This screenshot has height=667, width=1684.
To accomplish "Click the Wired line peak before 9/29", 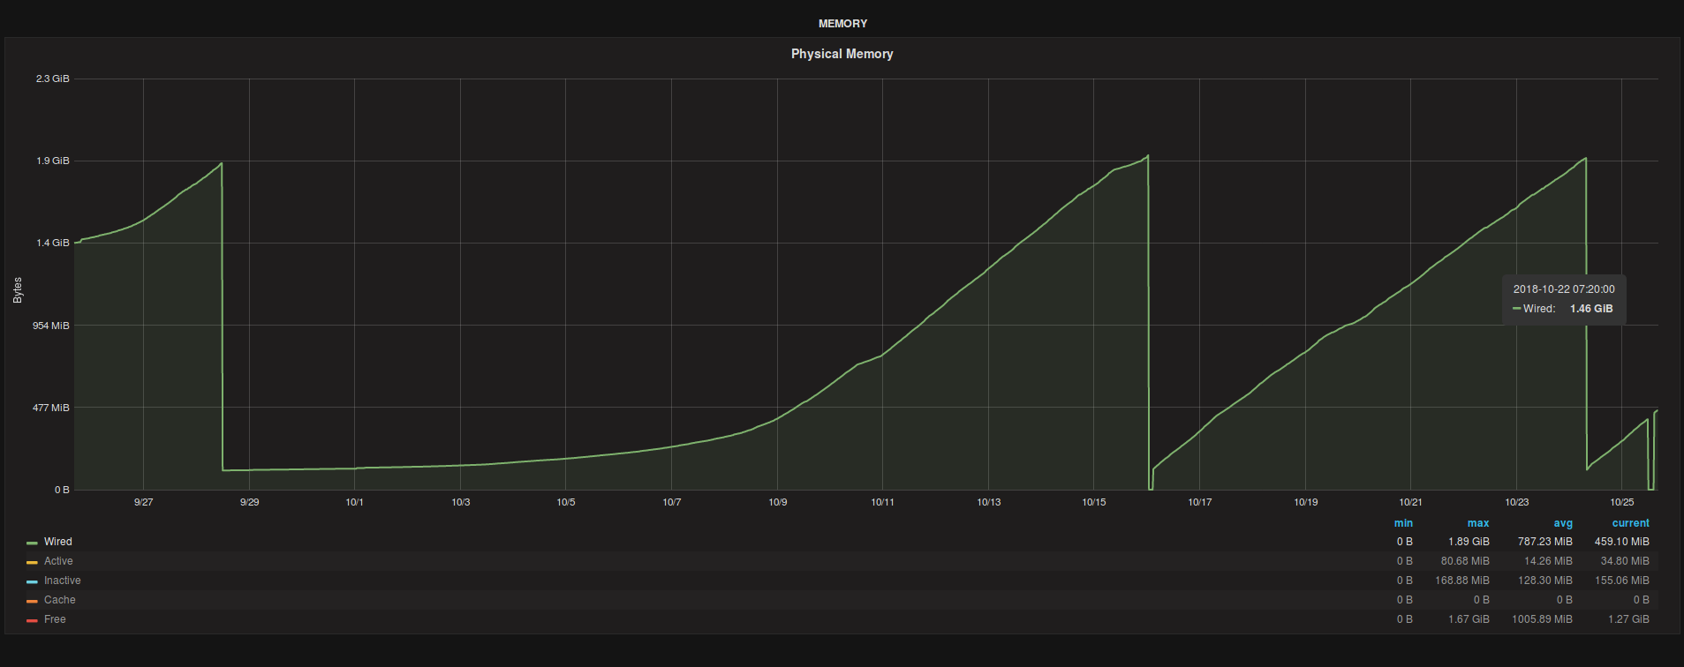I will pyautogui.click(x=221, y=163).
